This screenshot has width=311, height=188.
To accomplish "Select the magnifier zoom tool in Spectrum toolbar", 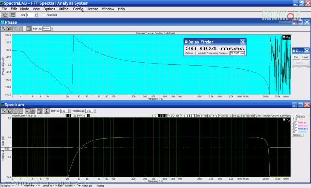I will (x=3, y=111).
